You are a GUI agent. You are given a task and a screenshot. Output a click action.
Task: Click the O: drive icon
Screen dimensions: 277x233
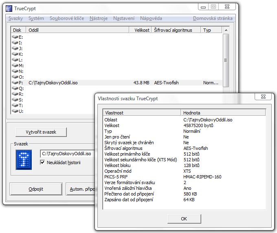(x=15, y=77)
